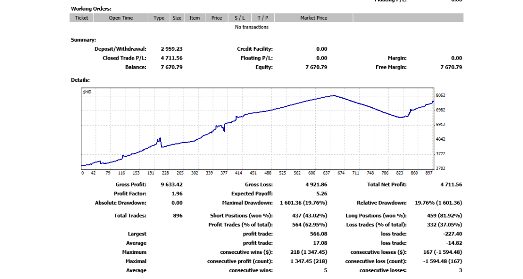Click the Market Price column header
The width and height of the screenshot is (523, 279).
tap(313, 18)
